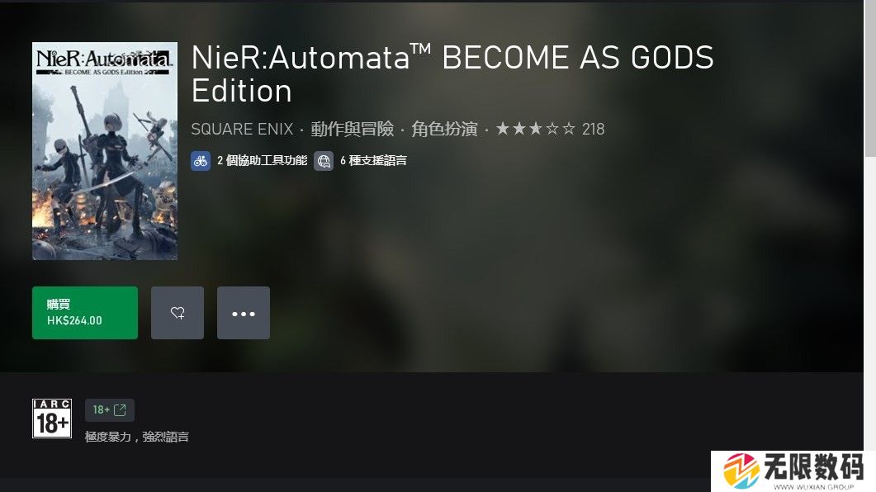Click the star rating display
The height and width of the screenshot is (492, 876).
(x=535, y=129)
